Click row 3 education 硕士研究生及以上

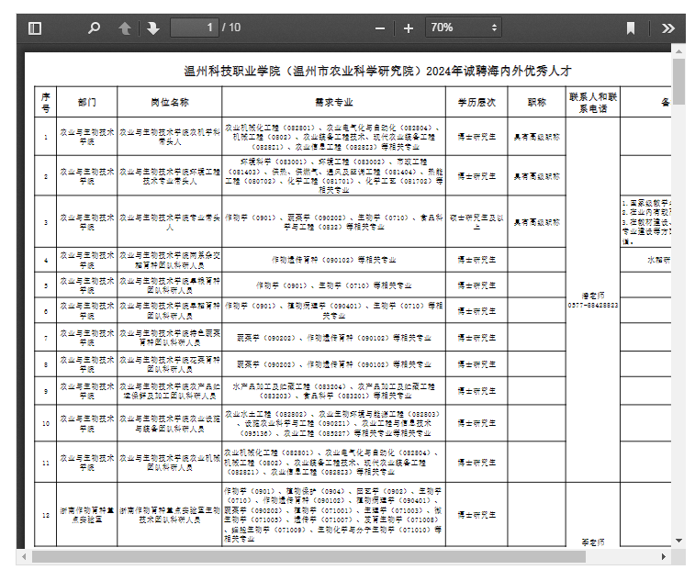click(476, 222)
